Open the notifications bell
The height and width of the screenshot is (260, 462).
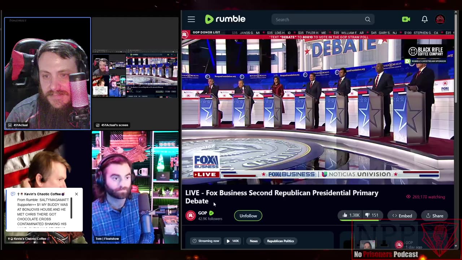tap(424, 19)
